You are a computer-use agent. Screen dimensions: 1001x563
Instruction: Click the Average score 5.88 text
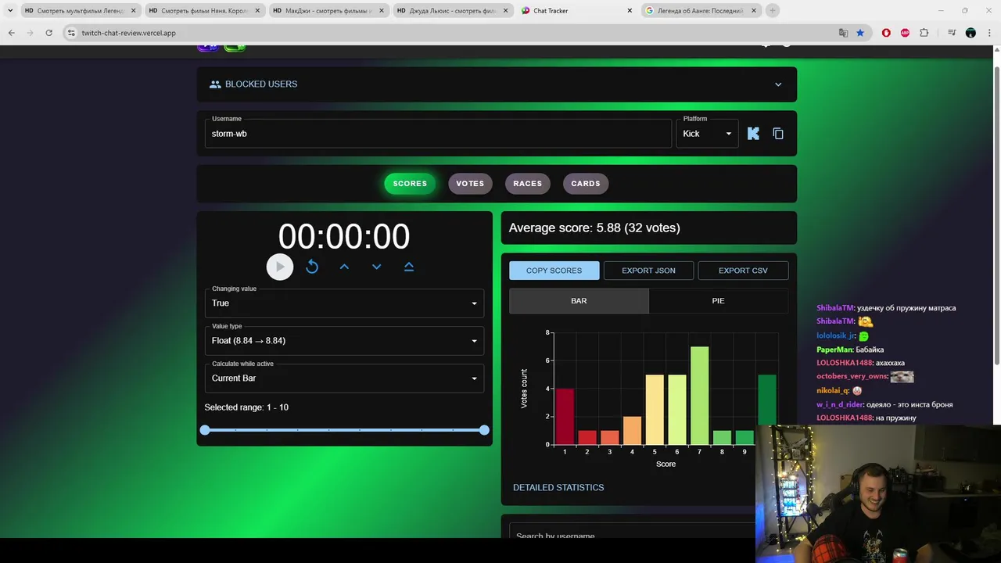pos(594,228)
